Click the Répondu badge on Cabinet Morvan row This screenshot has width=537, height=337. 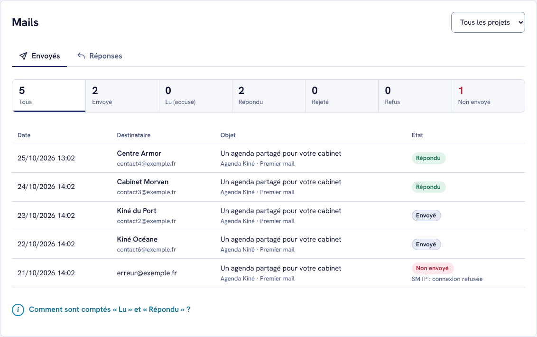[x=428, y=187]
